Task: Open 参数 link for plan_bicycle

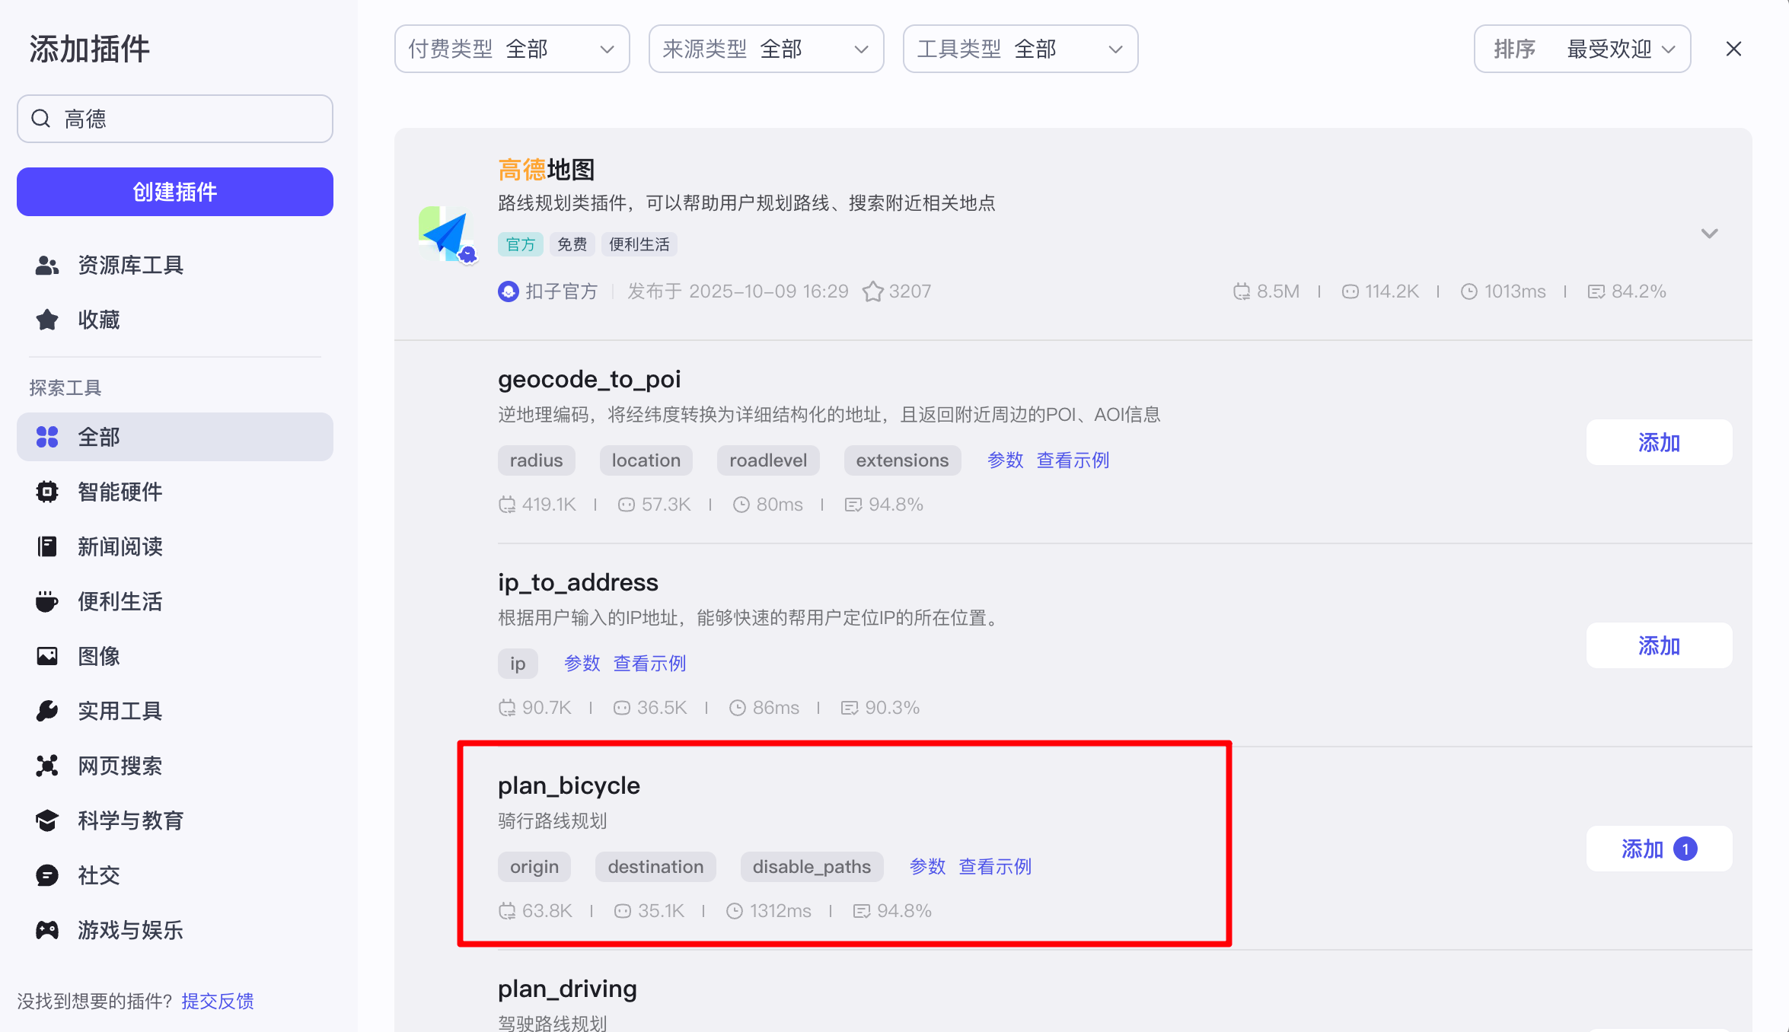Action: pos(928,866)
